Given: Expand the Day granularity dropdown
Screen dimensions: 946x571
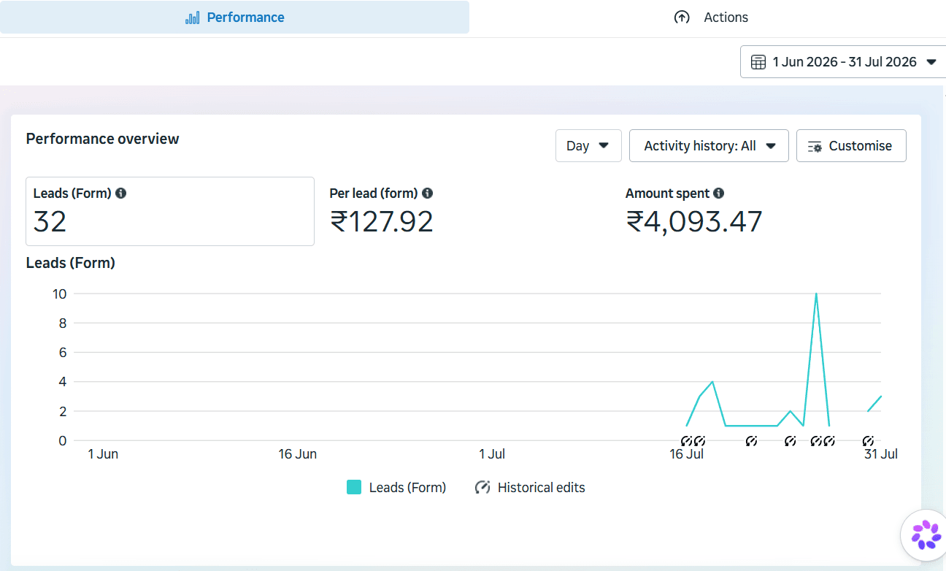Looking at the screenshot, I should click(588, 145).
